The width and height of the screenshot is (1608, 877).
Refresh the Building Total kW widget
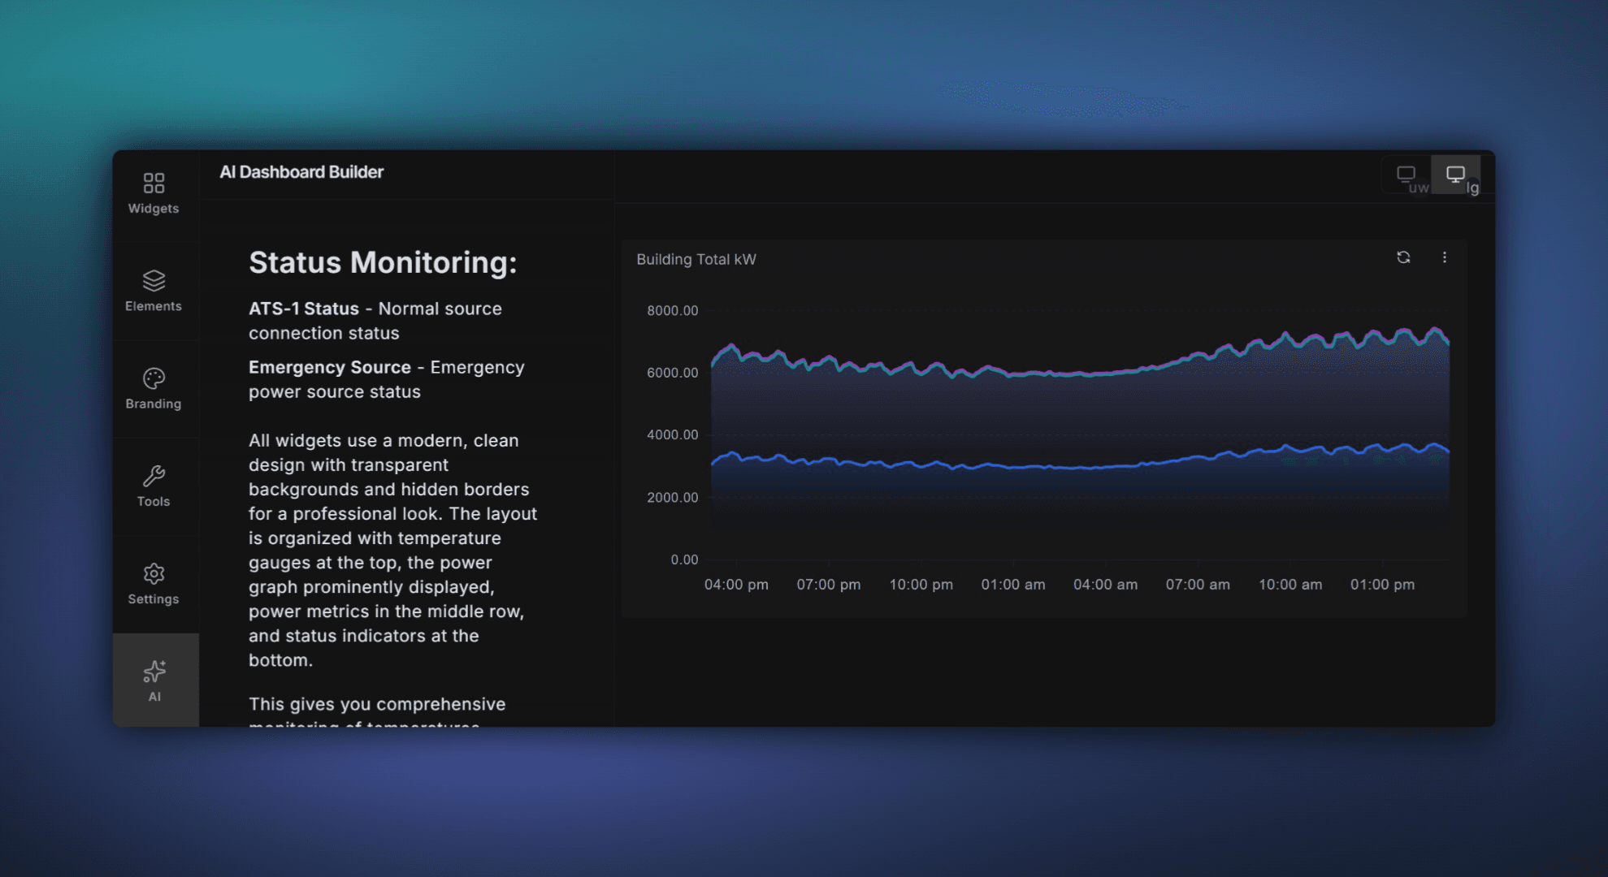point(1404,257)
